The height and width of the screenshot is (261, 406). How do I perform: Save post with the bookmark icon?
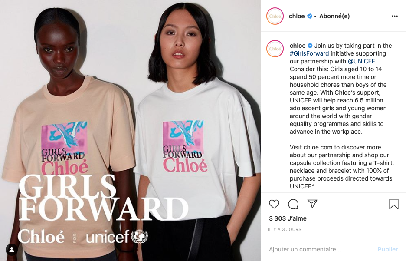[393, 204]
